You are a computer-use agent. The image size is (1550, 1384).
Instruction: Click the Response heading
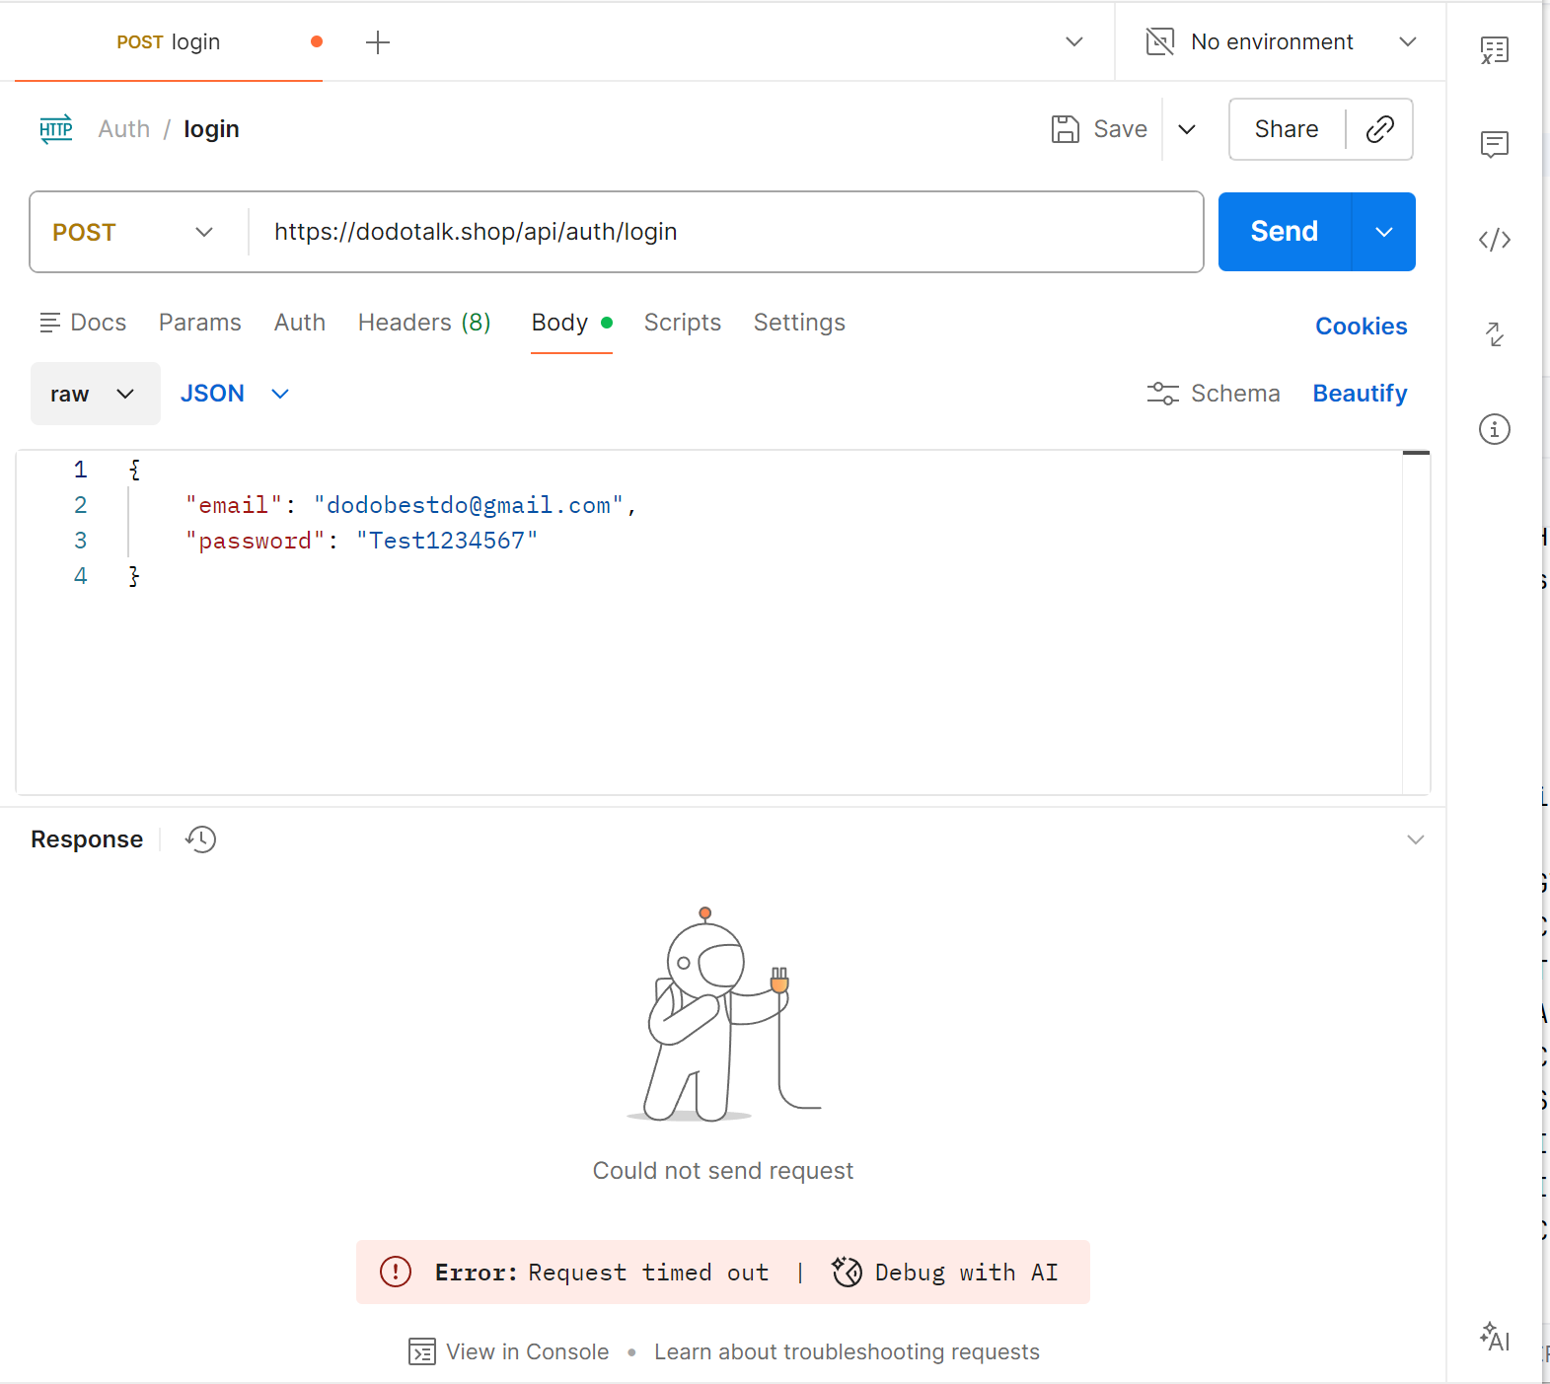point(87,839)
